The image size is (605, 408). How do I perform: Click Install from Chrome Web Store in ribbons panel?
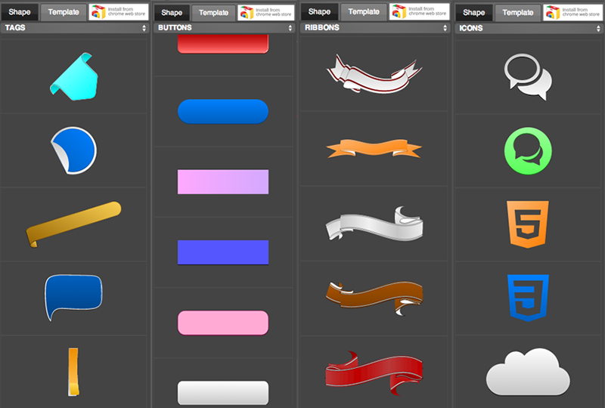420,12
